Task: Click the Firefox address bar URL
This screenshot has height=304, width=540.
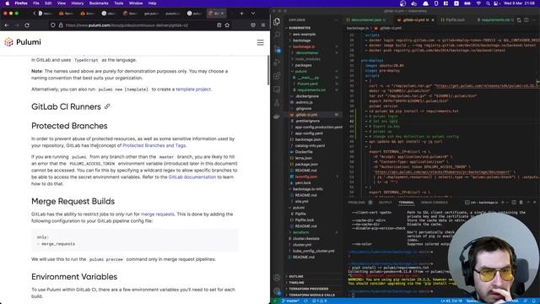Action: pyautogui.click(x=127, y=25)
